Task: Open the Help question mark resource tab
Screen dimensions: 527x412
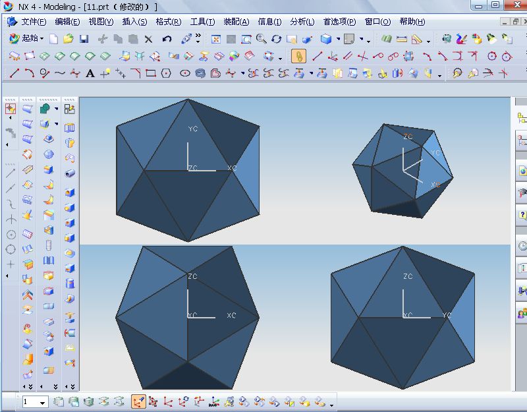Action: (x=522, y=214)
